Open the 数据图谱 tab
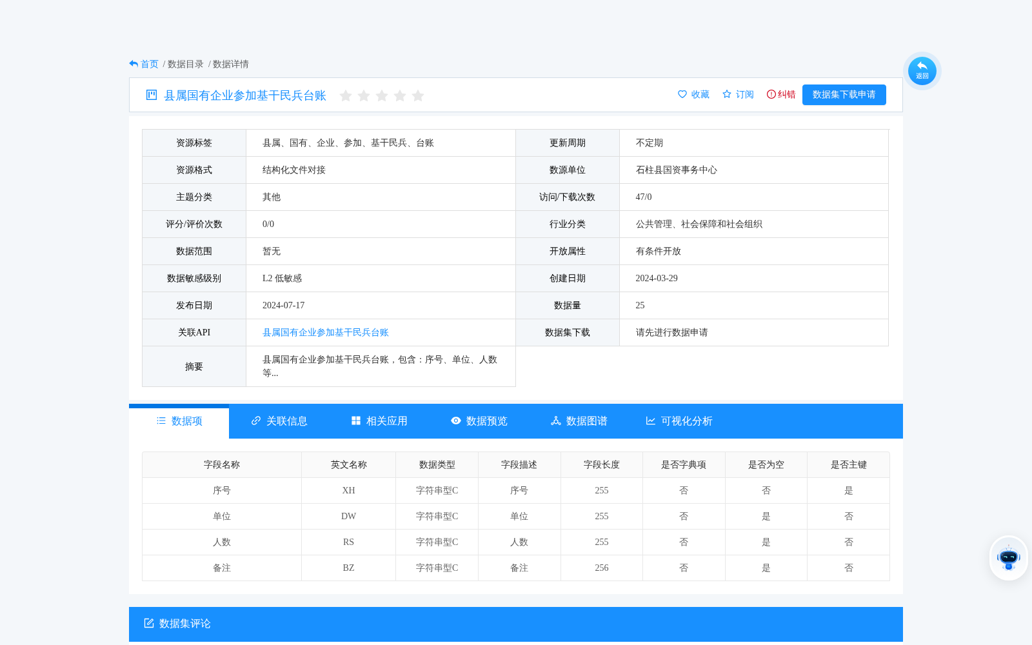The image size is (1032, 645). tap(579, 421)
